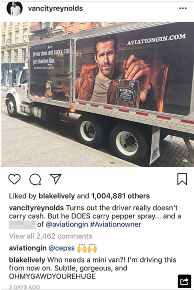
Task: Open aviationgin commenter username
Action: [28, 248]
